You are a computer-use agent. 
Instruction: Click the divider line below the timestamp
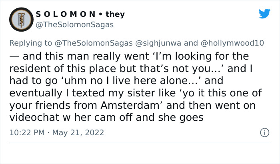(x=140, y=143)
